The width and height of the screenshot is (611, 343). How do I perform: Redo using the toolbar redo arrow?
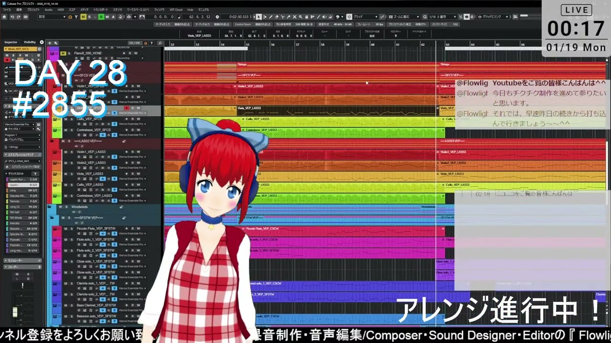coord(18,17)
